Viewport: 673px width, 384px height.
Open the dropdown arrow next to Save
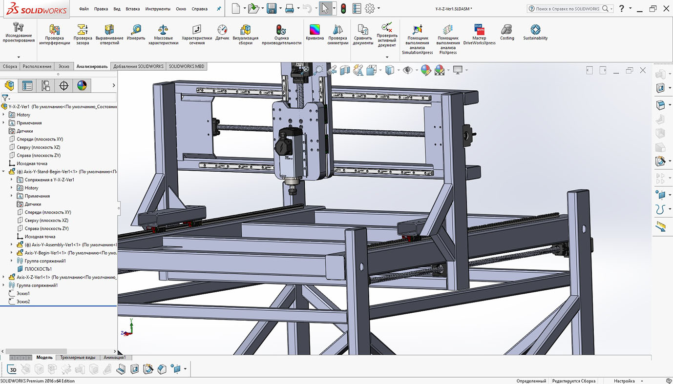[280, 8]
